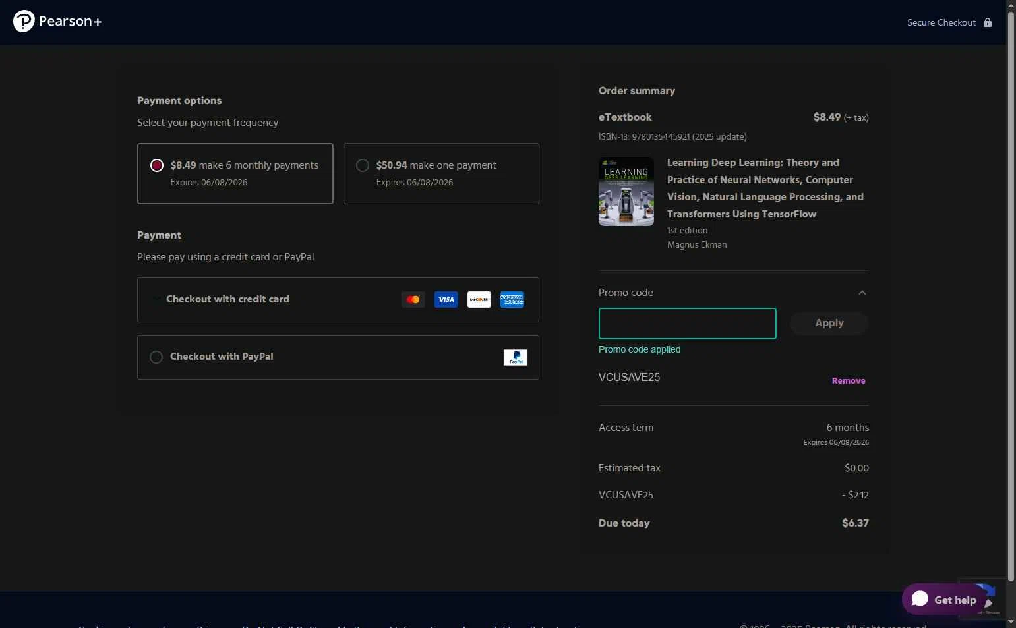Image resolution: width=1016 pixels, height=628 pixels.
Task: Choose Checkout with PayPal radio button
Action: pyautogui.click(x=156, y=357)
